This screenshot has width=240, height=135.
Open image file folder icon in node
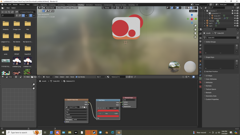click(84, 107)
